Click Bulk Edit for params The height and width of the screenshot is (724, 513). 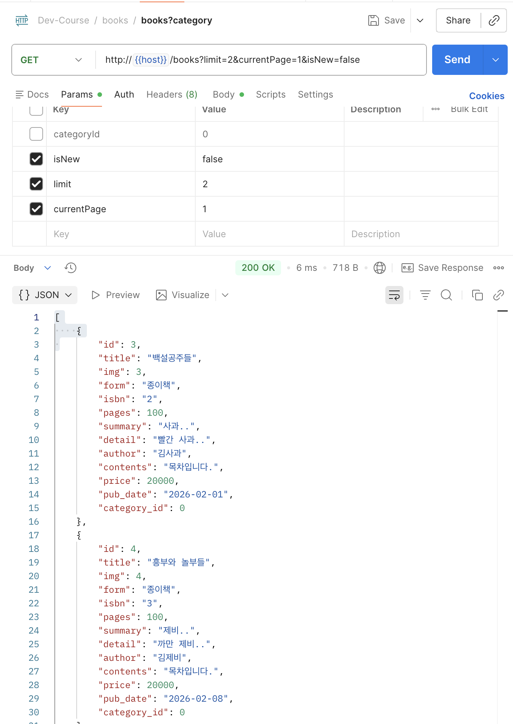(469, 109)
